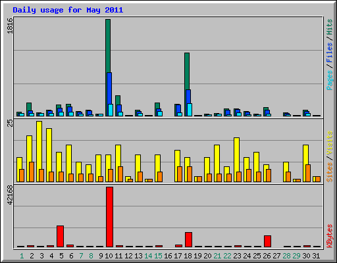Click the cyan Pages legend label
This screenshot has width=337, height=263.
[x=329, y=80]
